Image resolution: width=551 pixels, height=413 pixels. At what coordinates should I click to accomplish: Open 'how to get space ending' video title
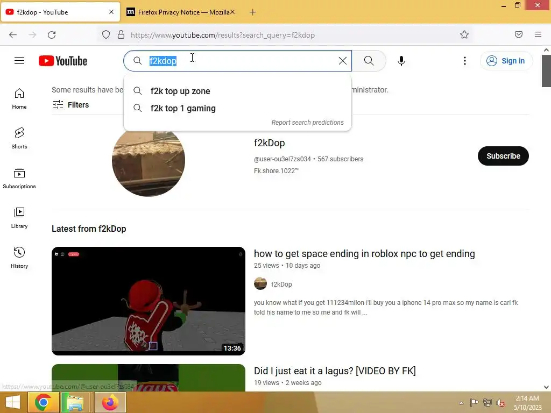point(364,254)
